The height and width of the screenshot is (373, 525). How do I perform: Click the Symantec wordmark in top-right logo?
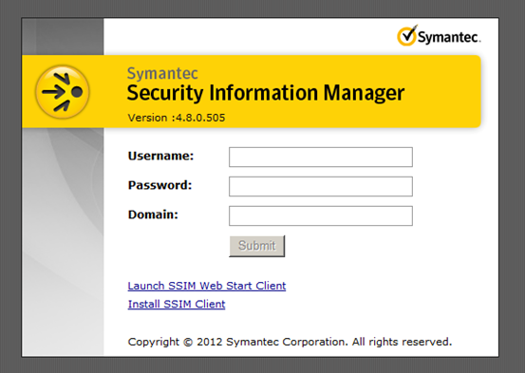pyautogui.click(x=449, y=37)
